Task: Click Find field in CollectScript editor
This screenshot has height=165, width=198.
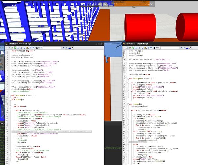Action: click(52, 48)
